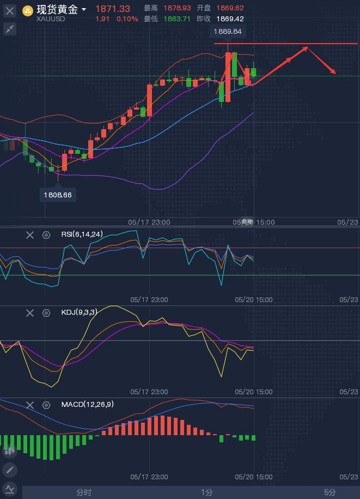Switch to the 5分 timeframe tab

click(x=330, y=492)
